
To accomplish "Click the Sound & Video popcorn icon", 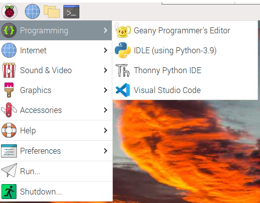I will 9,70.
